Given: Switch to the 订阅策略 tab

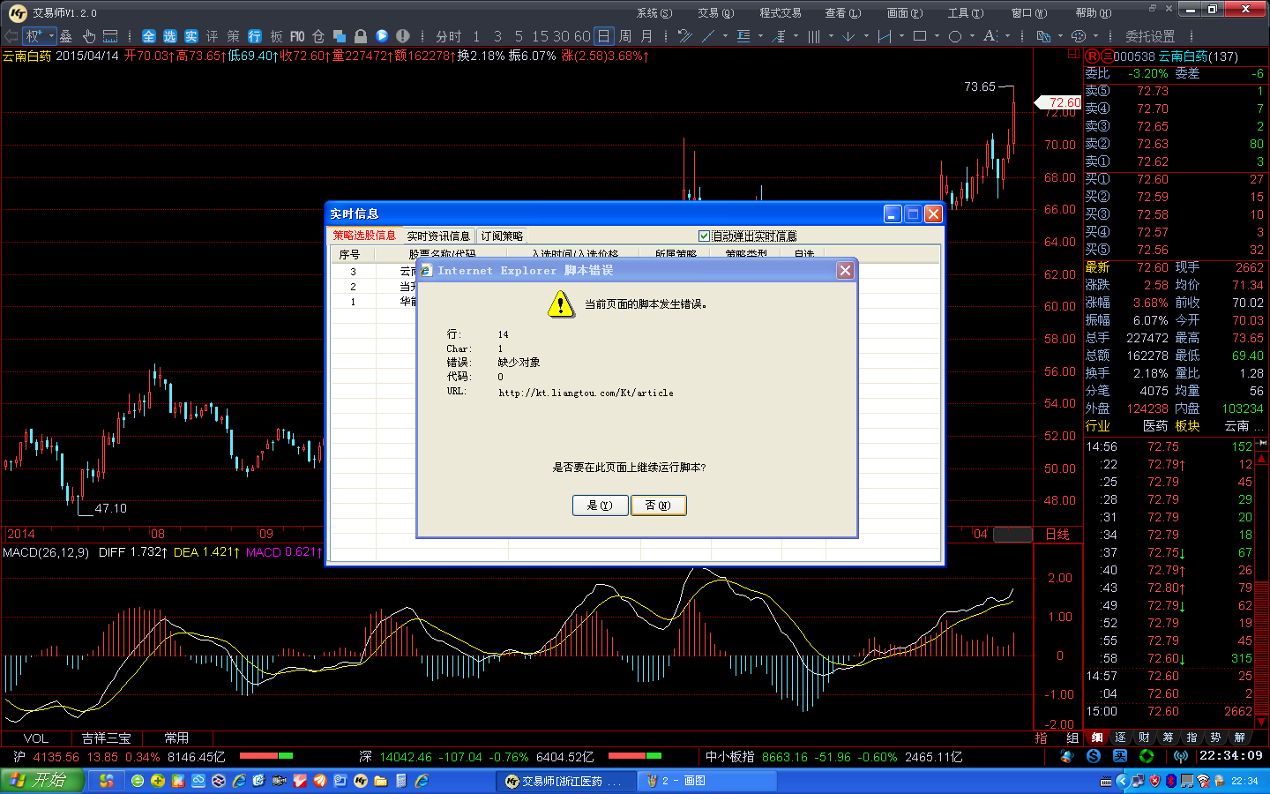Looking at the screenshot, I should (x=502, y=236).
